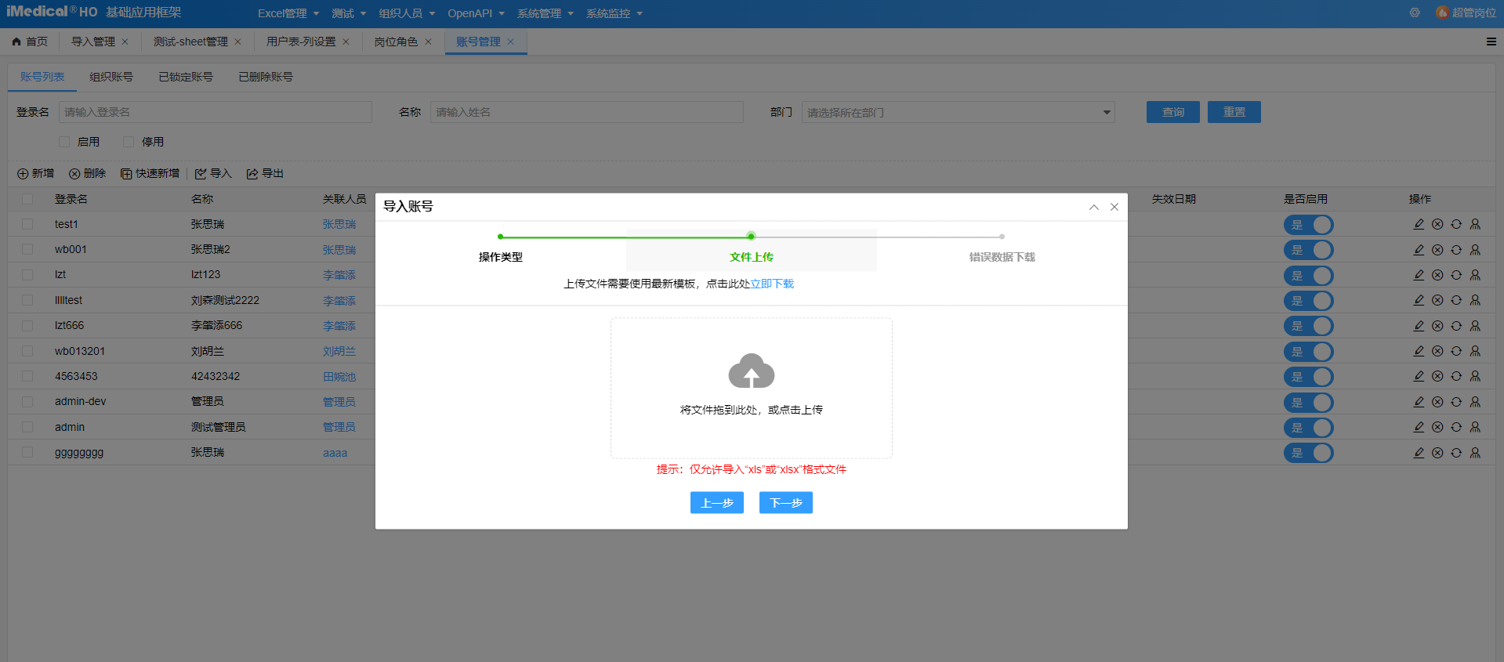Open the hamburger menu icon beside tabs
This screenshot has width=1504, height=662.
coord(1491,42)
